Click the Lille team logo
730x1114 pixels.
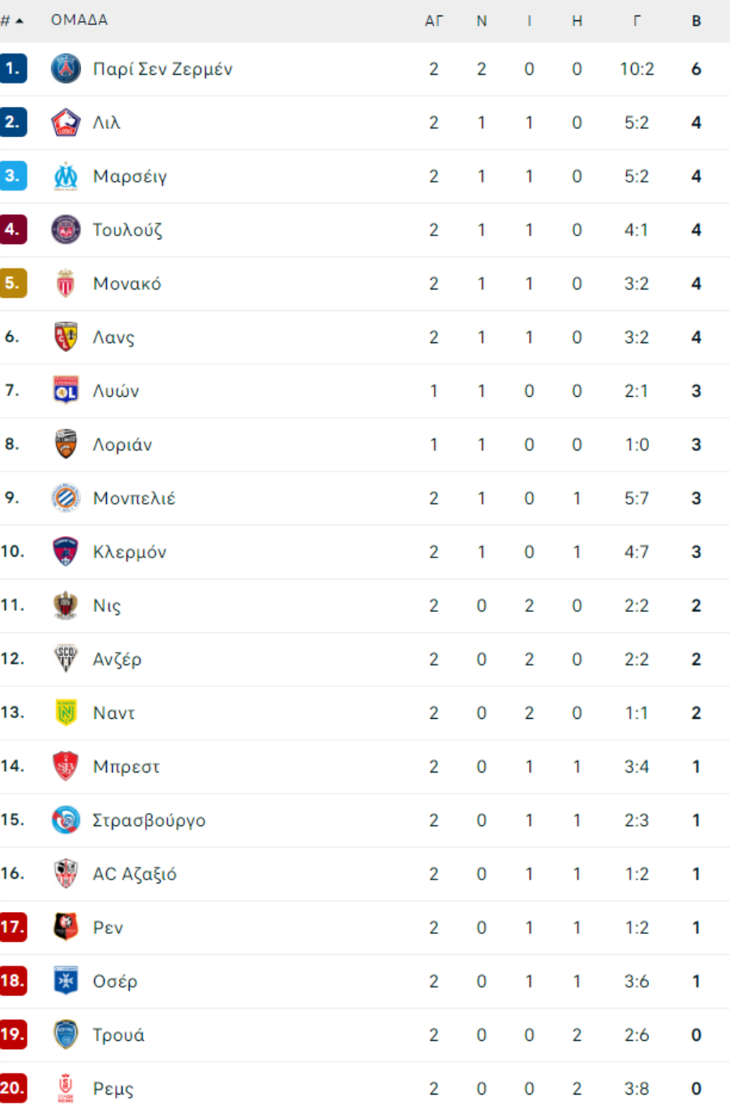pyautogui.click(x=66, y=123)
